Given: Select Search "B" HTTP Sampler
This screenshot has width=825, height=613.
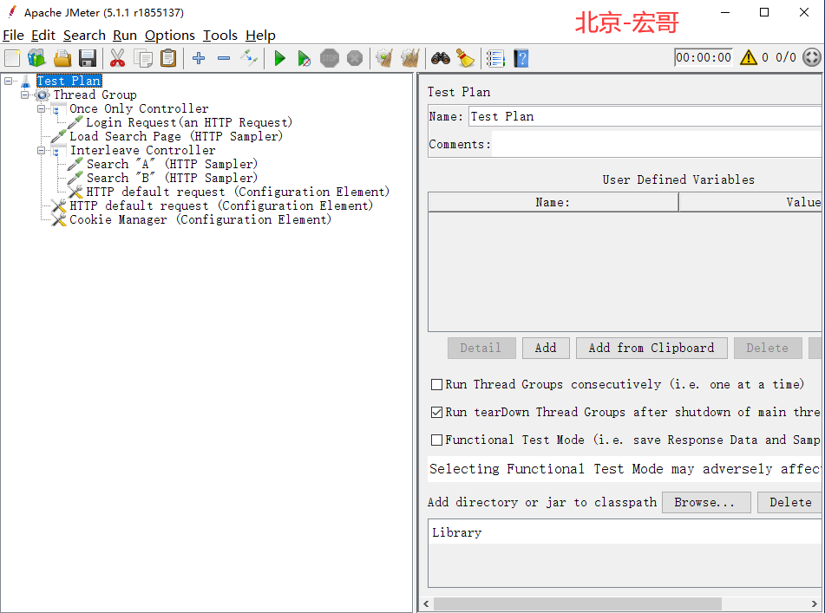Looking at the screenshot, I should [172, 179].
